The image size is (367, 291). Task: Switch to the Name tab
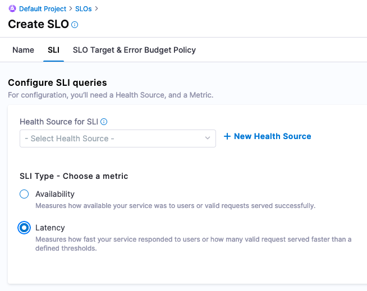23,50
